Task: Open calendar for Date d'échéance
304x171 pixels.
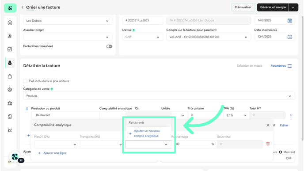Action: (x=290, y=37)
